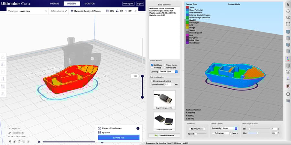Click the Max layer value 65 field
This screenshot has width=291, height=145.
274,133
